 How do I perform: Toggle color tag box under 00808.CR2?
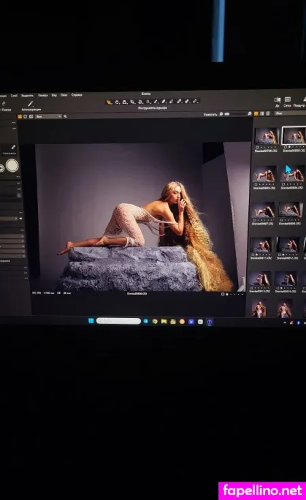281,220
